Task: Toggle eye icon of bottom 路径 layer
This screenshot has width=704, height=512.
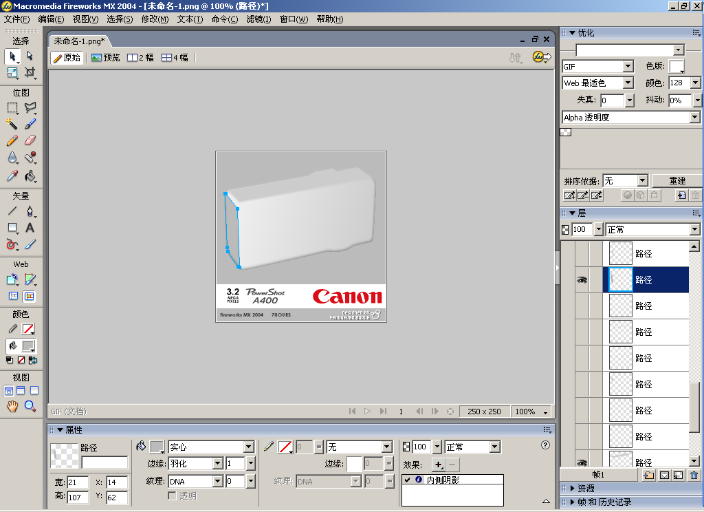Action: 582,462
